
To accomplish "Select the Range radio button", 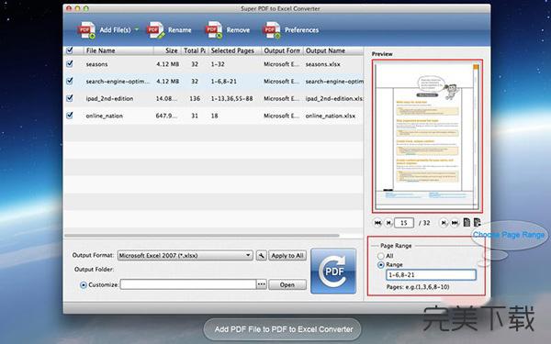I will 380,265.
